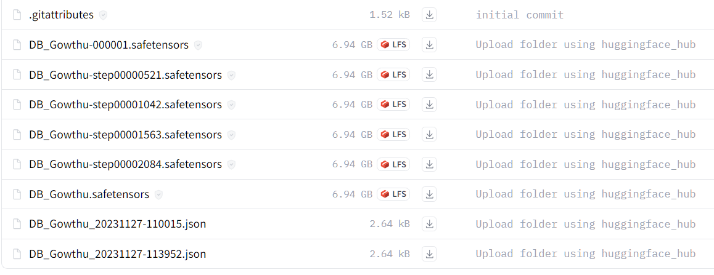The image size is (714, 275).
Task: Download DB_Gowthu-000001.safetensors via arrow icon
Action: click(x=429, y=44)
